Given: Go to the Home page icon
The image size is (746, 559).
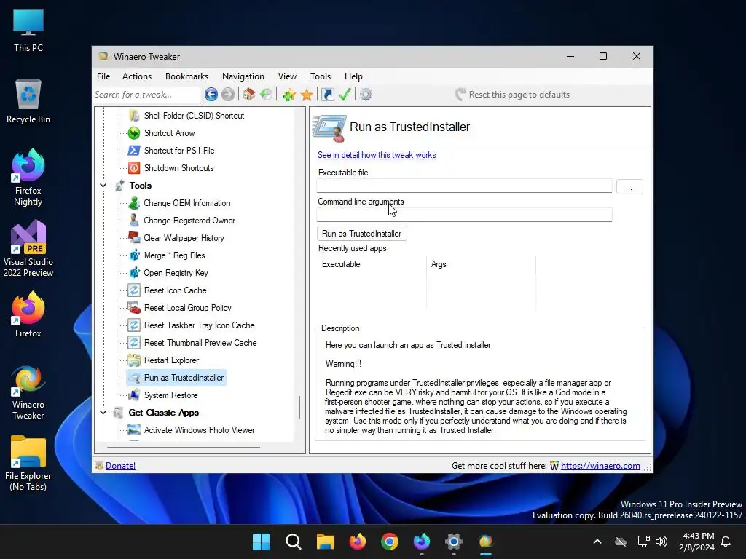Looking at the screenshot, I should click(249, 95).
